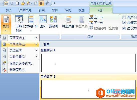
Task: Click the 链接到前一条页眉 link icon
Action: 91,28
